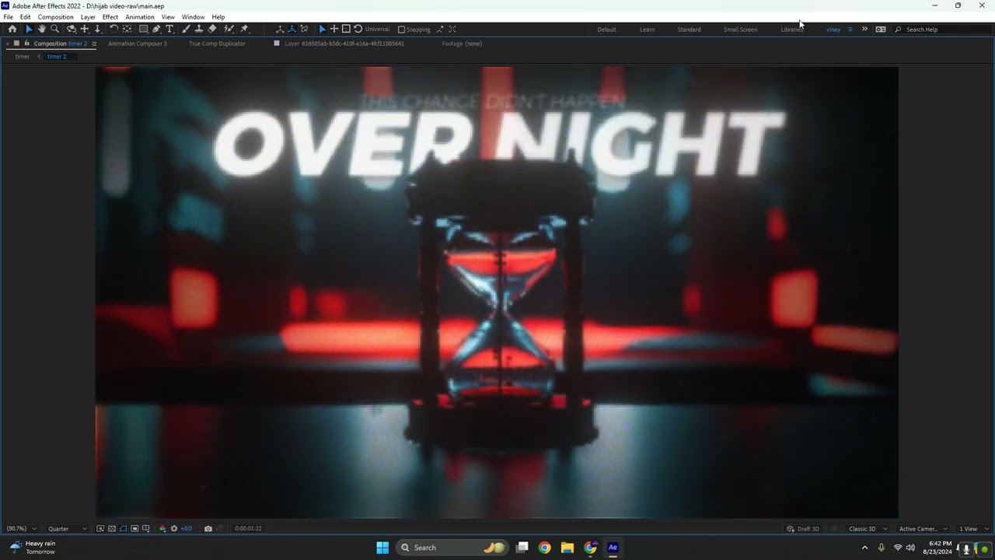The image size is (995, 560).
Task: Select the Clone Stamp tool
Action: [x=199, y=29]
